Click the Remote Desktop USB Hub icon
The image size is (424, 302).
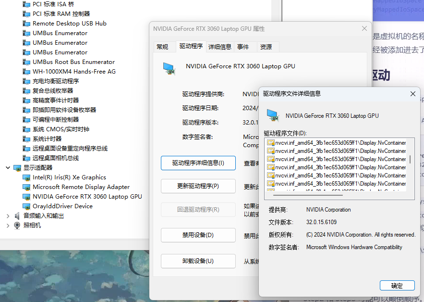26,24
